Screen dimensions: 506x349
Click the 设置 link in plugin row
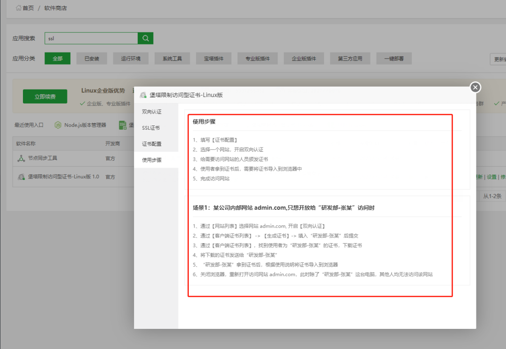coord(491,177)
